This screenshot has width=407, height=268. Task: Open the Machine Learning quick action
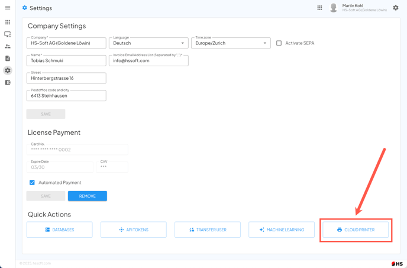click(282, 230)
